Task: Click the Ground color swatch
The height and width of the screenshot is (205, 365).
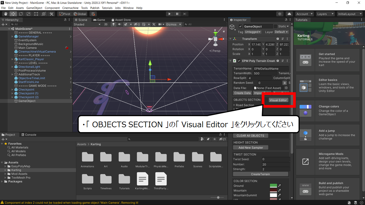Action: click(273, 186)
